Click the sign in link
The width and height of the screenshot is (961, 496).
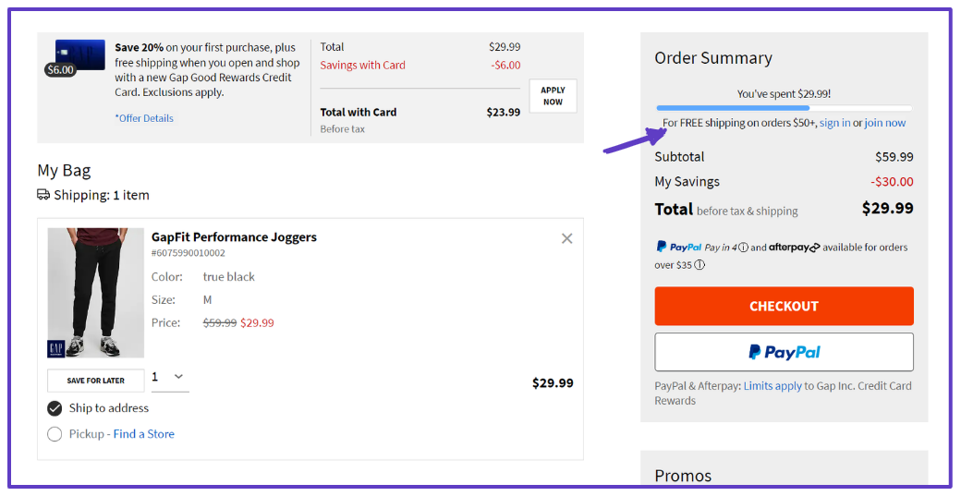click(x=834, y=123)
